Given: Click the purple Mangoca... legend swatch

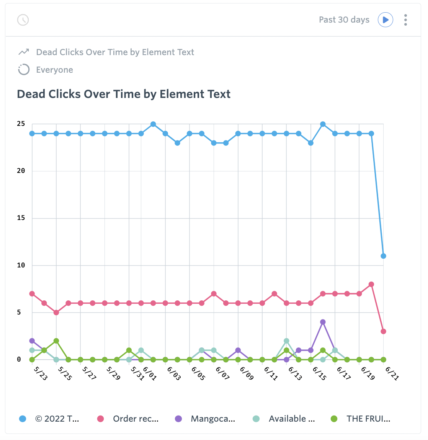Looking at the screenshot, I should click(178, 419).
